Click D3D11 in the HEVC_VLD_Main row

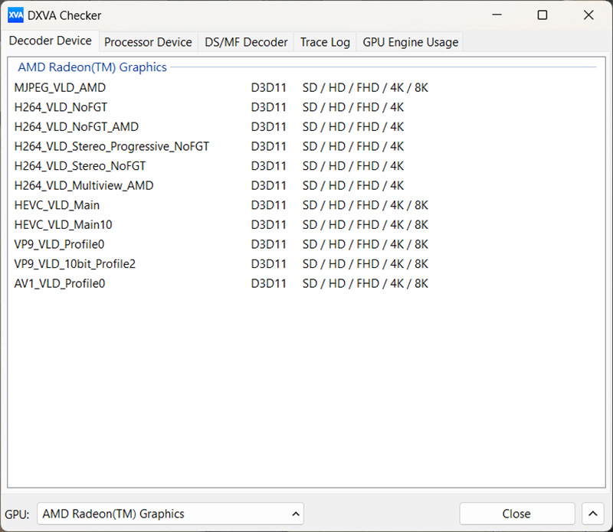point(269,205)
